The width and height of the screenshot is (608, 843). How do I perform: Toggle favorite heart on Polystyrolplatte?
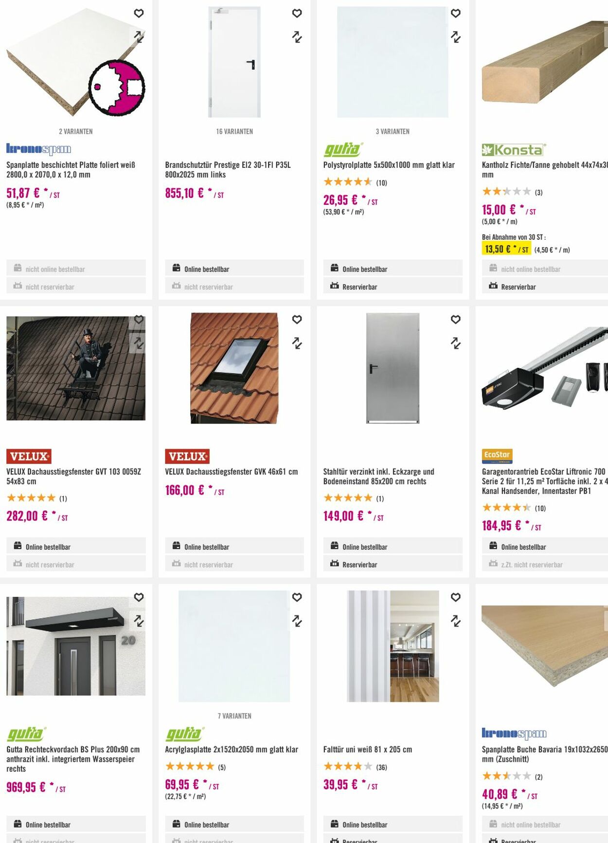(455, 14)
